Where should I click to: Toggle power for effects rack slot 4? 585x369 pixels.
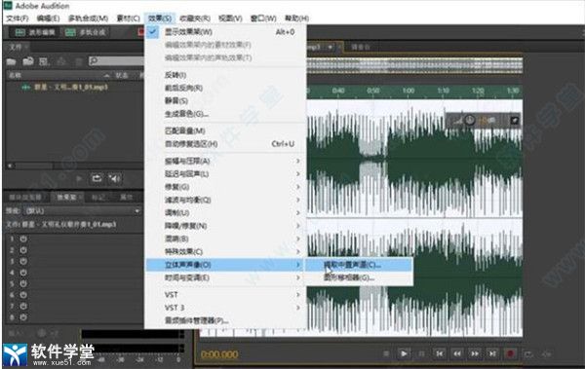click(x=23, y=273)
